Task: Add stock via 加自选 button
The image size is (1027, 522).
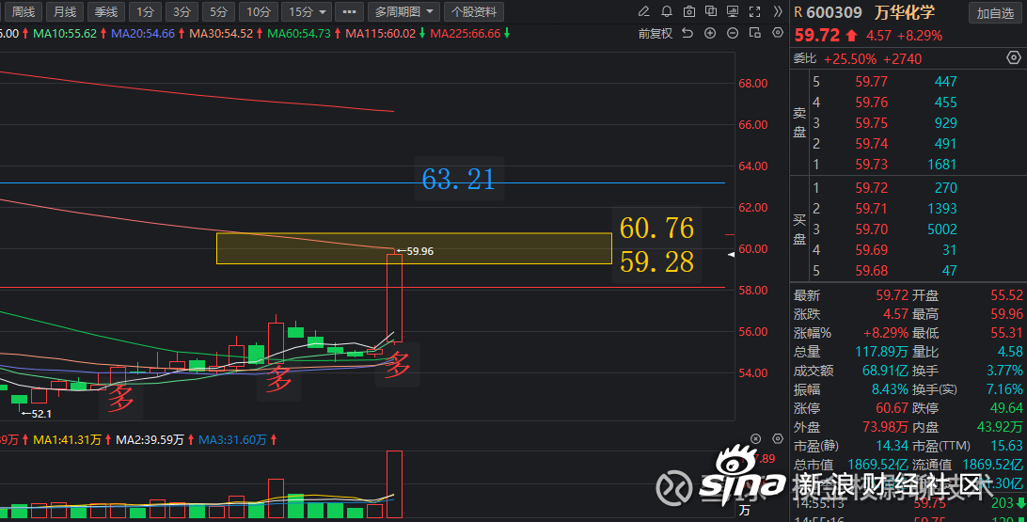Action: pos(994,13)
